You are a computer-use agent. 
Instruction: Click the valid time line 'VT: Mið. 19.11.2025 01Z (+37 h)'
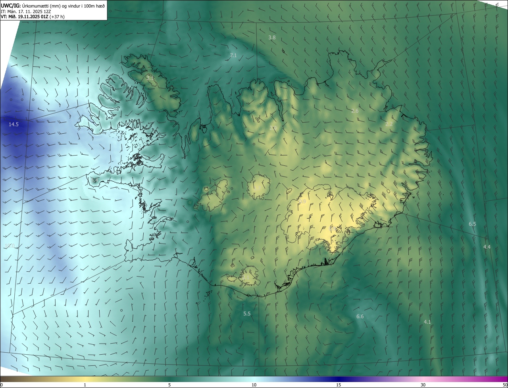pos(33,17)
